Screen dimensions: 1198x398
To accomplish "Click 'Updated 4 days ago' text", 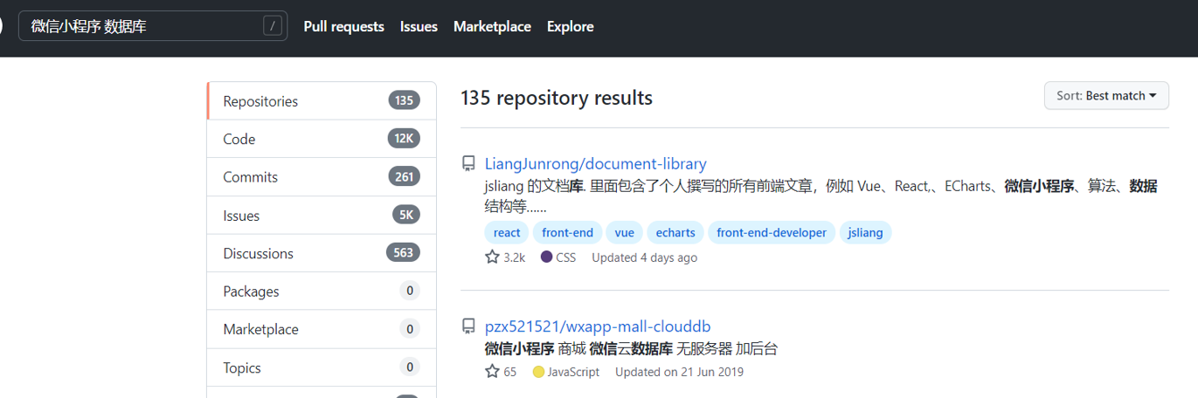I will [644, 257].
